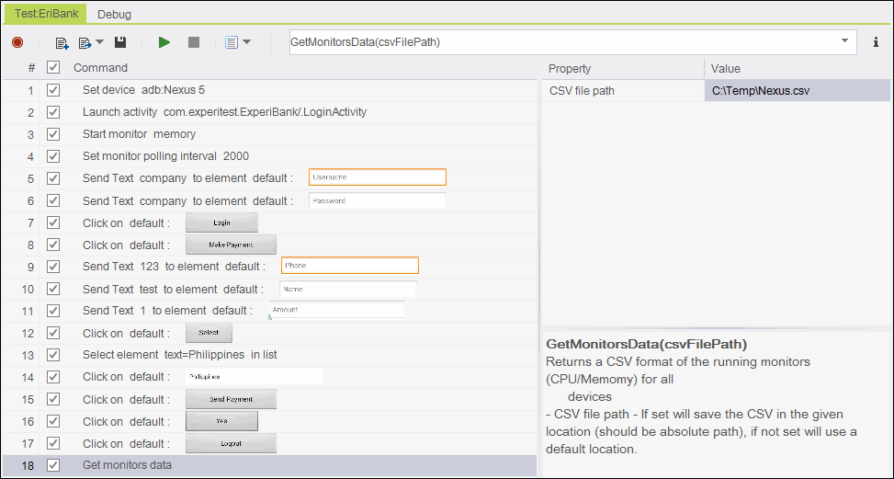
Task: Save the test with floppy disk icon
Action: click(120, 42)
